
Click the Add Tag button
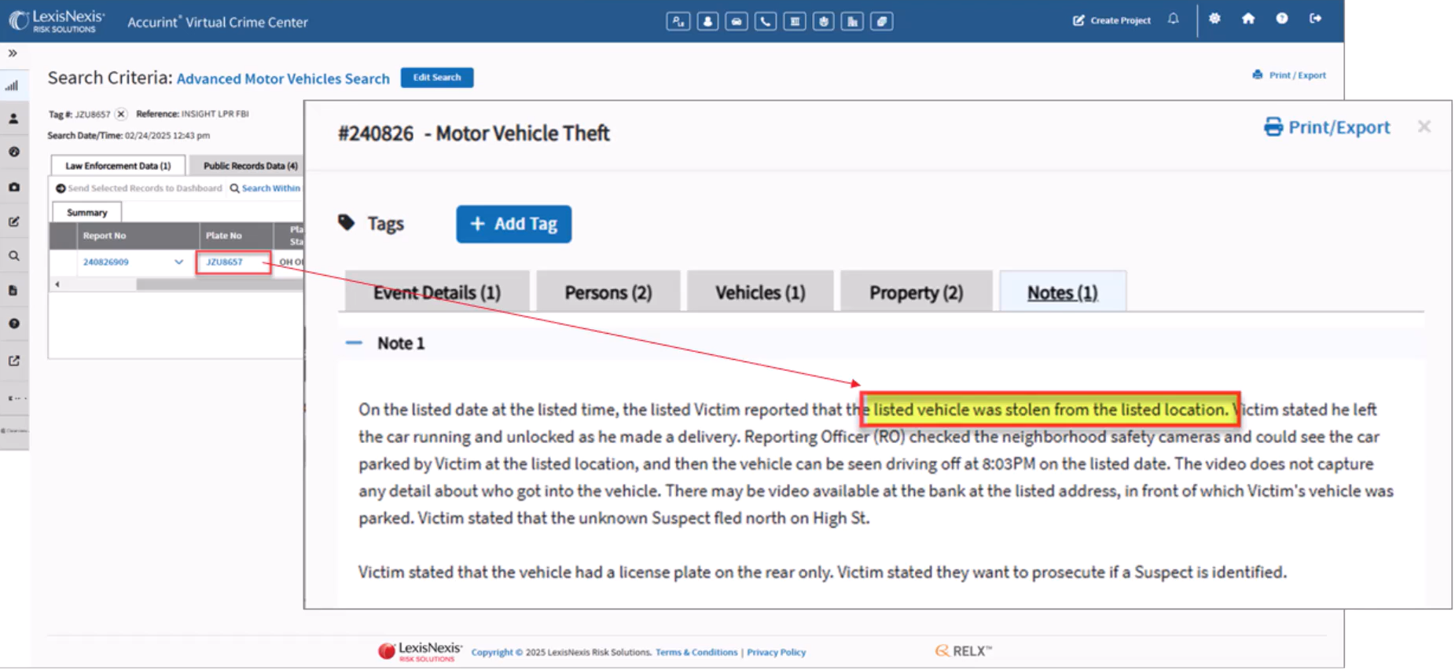pos(513,224)
